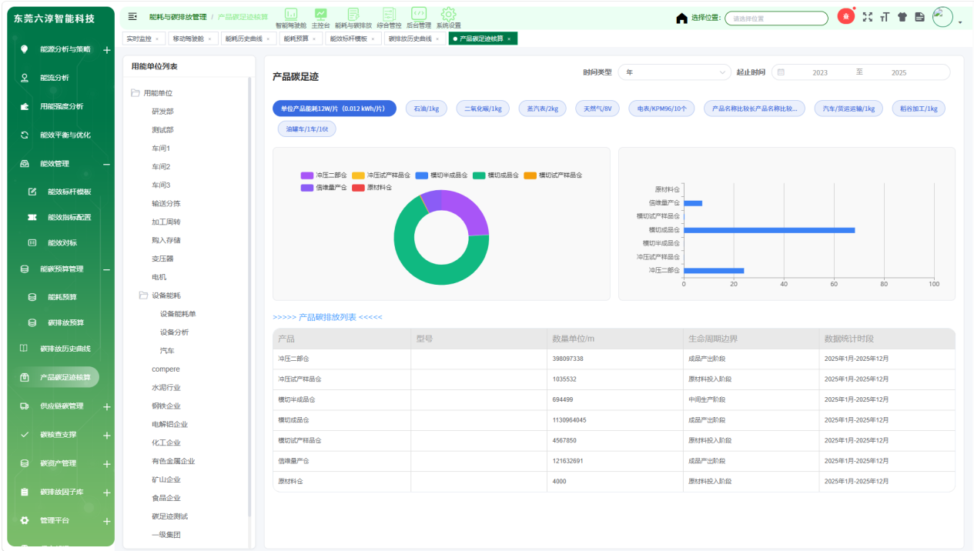Click the calendar icon in 起止时间

pyautogui.click(x=781, y=72)
